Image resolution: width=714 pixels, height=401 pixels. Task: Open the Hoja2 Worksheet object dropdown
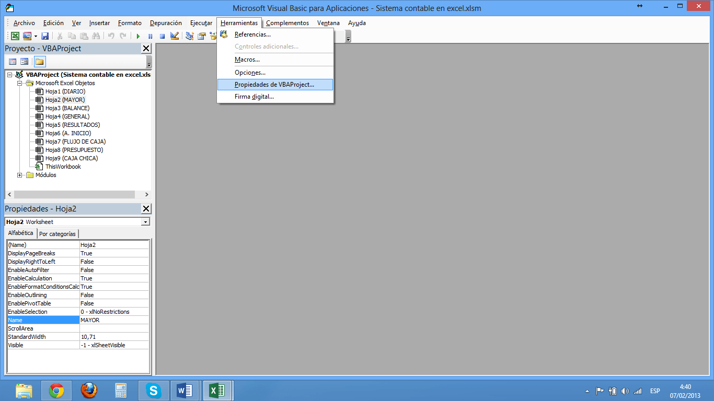point(146,221)
